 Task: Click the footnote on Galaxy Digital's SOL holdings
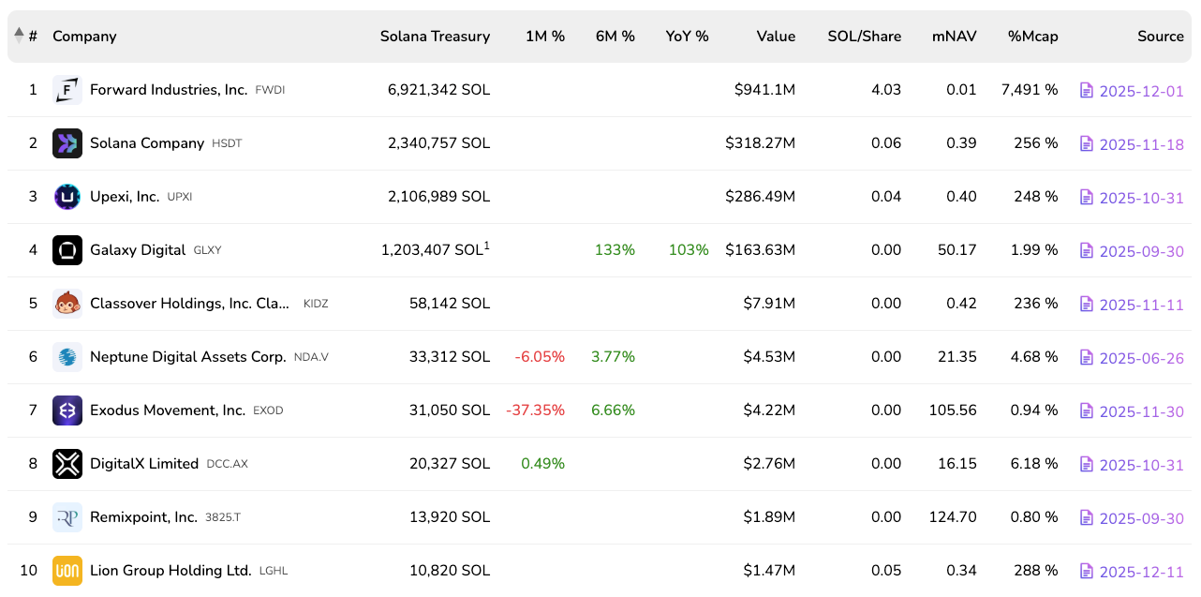tap(487, 246)
